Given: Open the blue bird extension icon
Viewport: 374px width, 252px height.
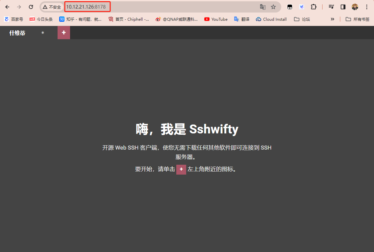Looking at the screenshot, I should [302, 7].
